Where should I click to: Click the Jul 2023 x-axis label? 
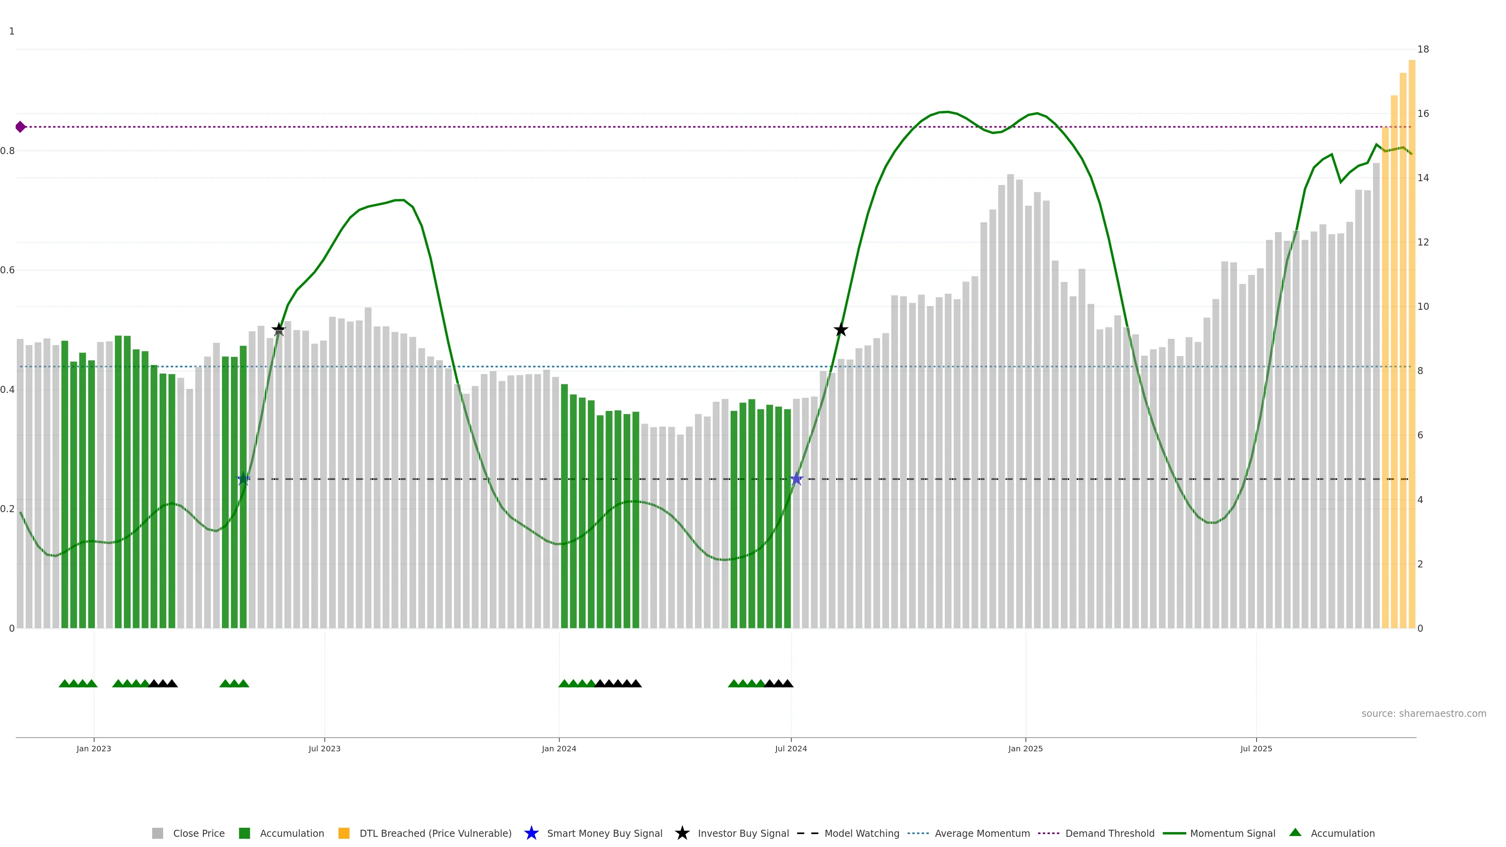(x=324, y=749)
